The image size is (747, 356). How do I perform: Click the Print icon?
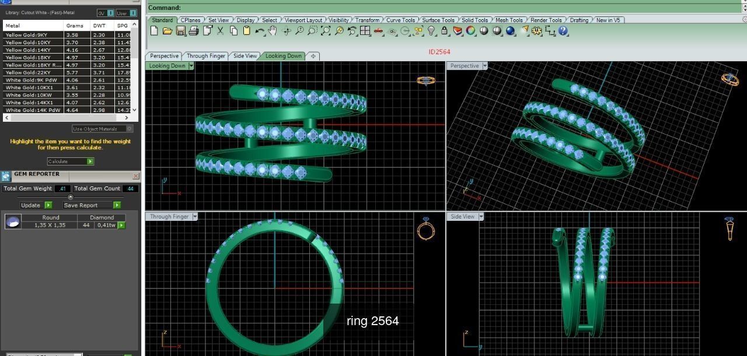(x=194, y=30)
